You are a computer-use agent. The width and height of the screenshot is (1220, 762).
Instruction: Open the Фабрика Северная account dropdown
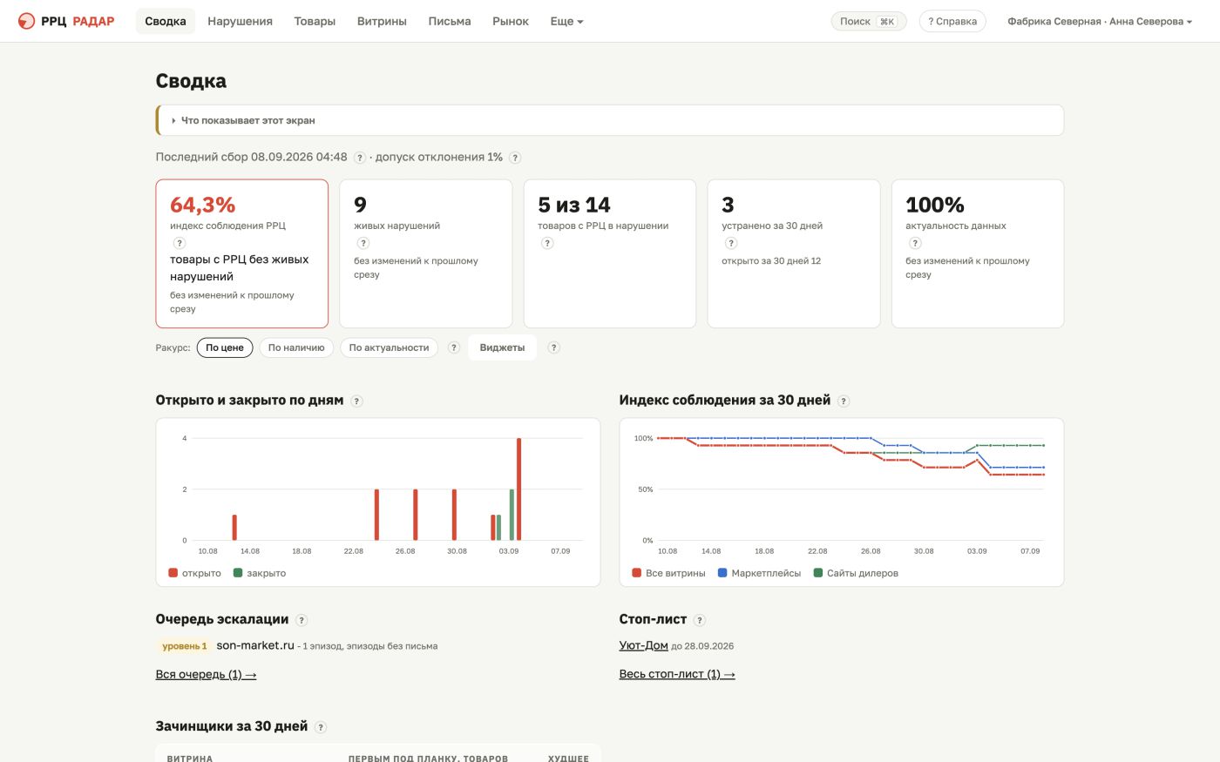1100,21
